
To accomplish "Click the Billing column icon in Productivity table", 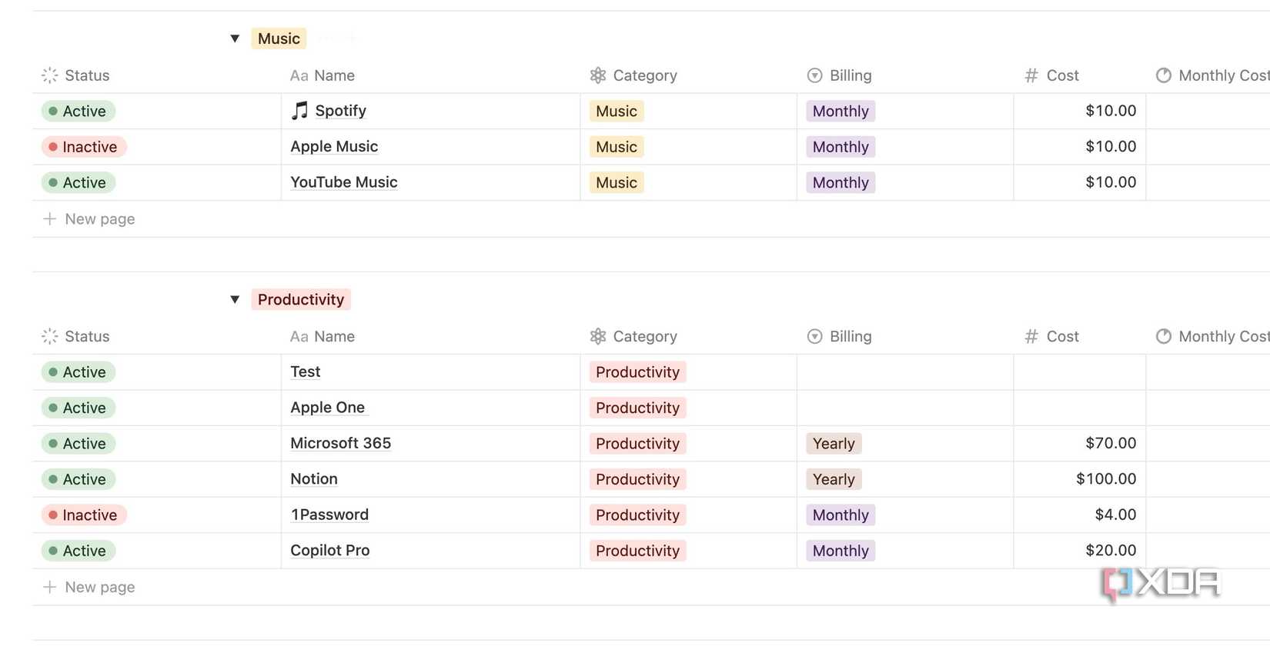I will coord(814,336).
